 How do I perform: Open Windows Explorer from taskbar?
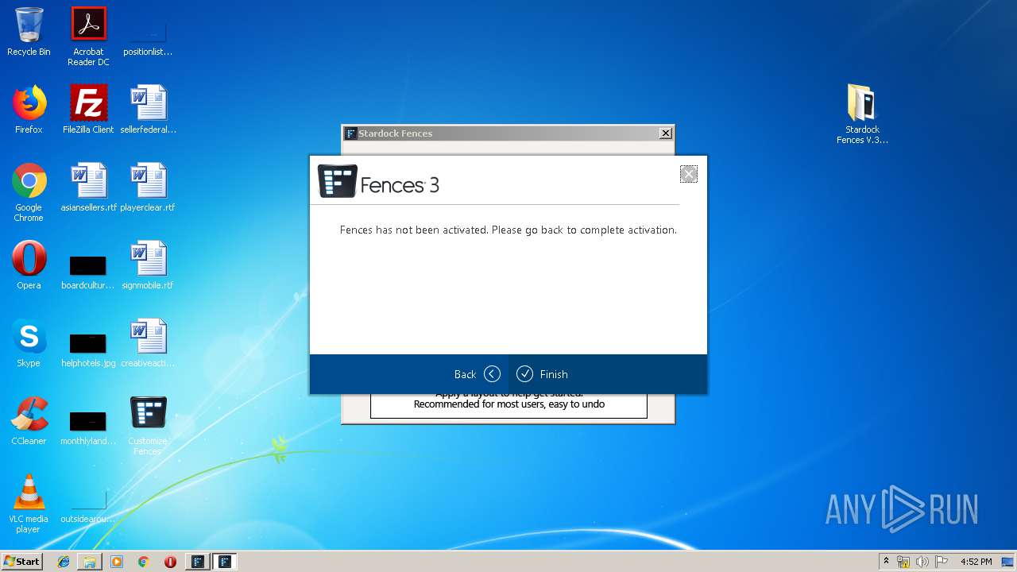point(90,562)
